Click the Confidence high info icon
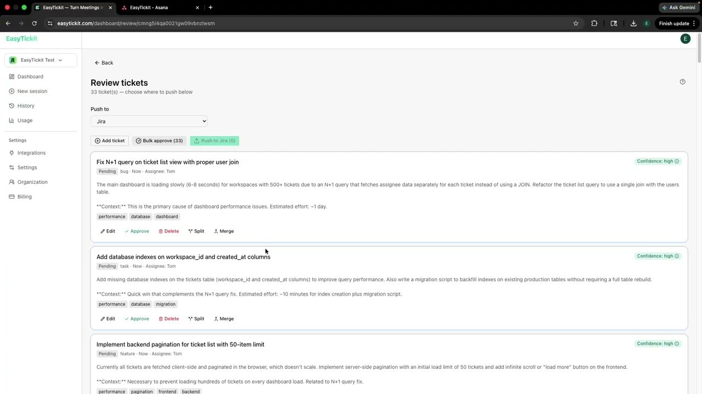702x394 pixels. point(676,161)
